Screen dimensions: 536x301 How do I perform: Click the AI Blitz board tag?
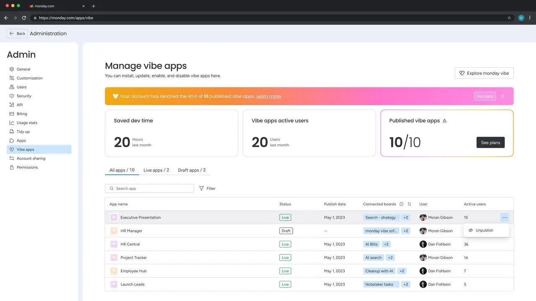(371, 244)
